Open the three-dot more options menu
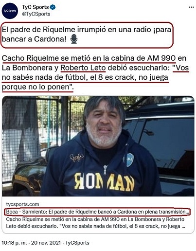 pos(191,7)
